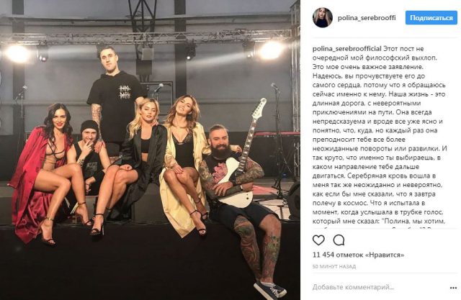
Task: Click the Подписаться follow button
Action: pos(431,17)
